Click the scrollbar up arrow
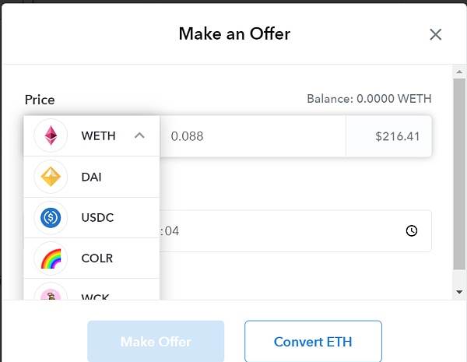Image resolution: width=467 pixels, height=362 pixels. click(x=459, y=72)
